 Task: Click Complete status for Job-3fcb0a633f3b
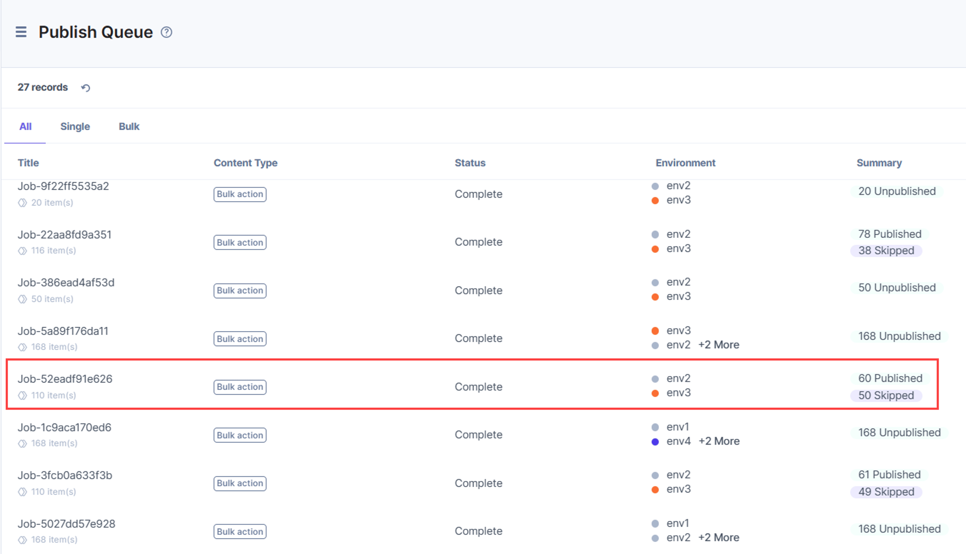pos(478,483)
